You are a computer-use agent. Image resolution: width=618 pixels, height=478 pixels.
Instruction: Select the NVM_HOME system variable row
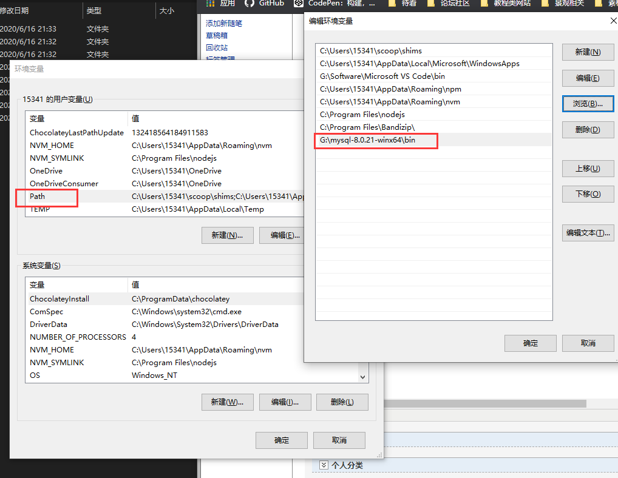[x=166, y=349]
